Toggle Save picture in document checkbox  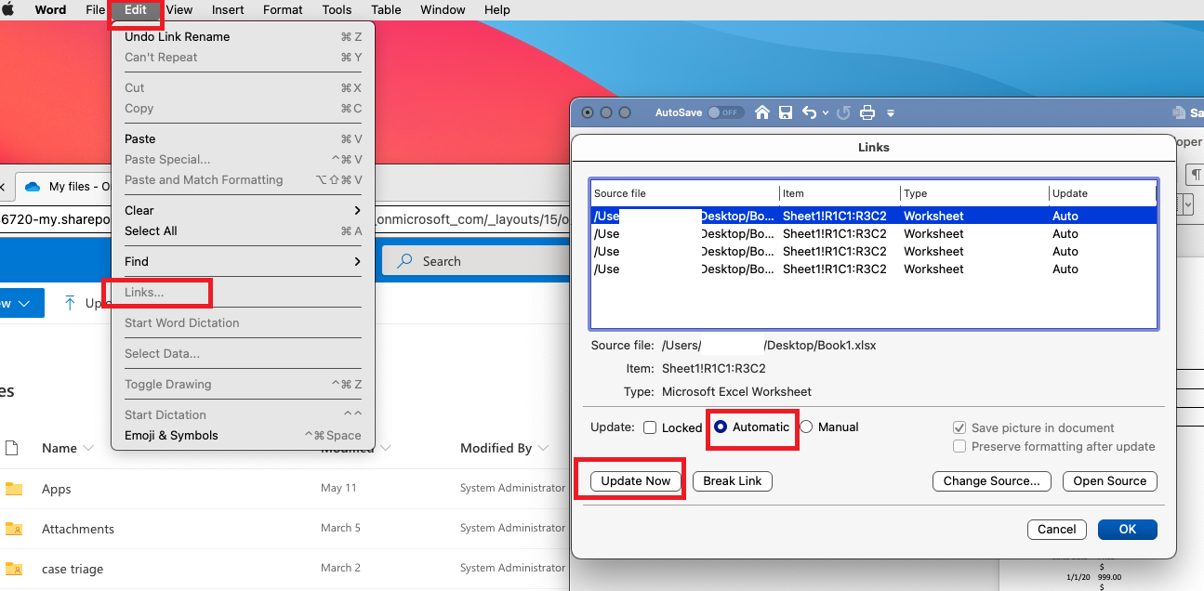tap(959, 427)
